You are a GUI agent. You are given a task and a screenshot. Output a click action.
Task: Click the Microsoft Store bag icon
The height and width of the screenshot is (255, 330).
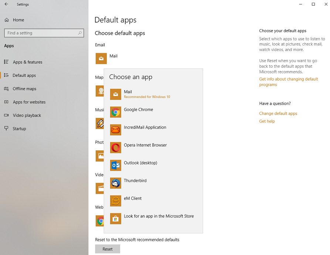(x=116, y=219)
